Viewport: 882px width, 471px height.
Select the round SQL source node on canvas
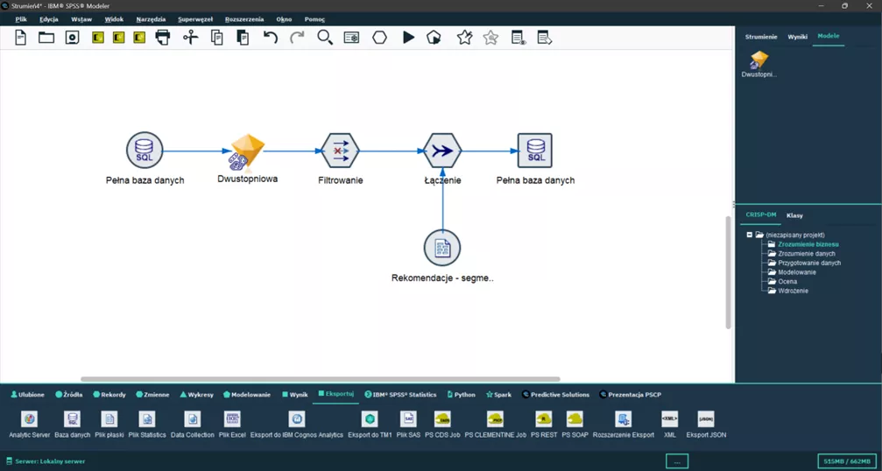[145, 150]
